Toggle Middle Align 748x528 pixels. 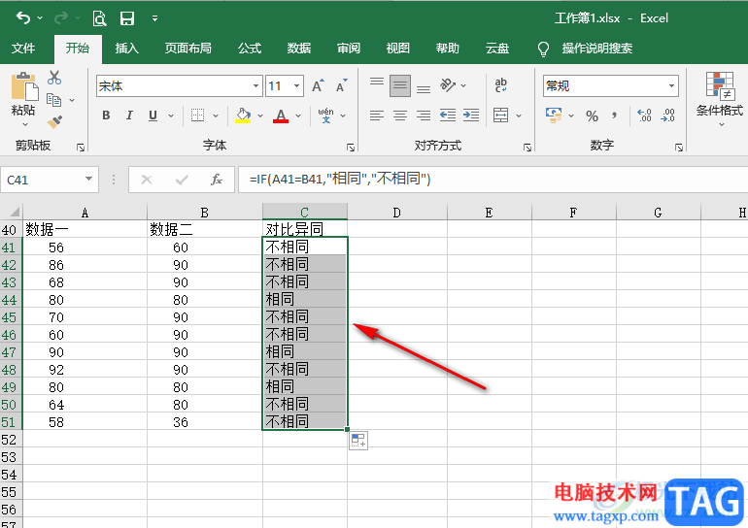click(400, 85)
